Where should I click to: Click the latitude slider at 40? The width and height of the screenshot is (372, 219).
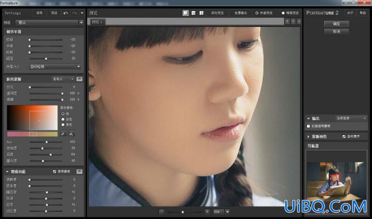(46, 160)
